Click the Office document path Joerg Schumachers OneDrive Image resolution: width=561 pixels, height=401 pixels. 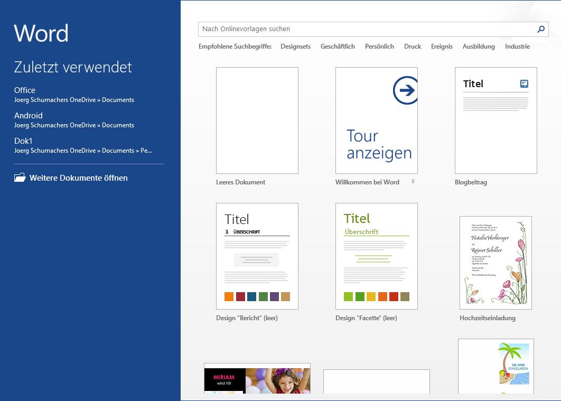tap(74, 100)
